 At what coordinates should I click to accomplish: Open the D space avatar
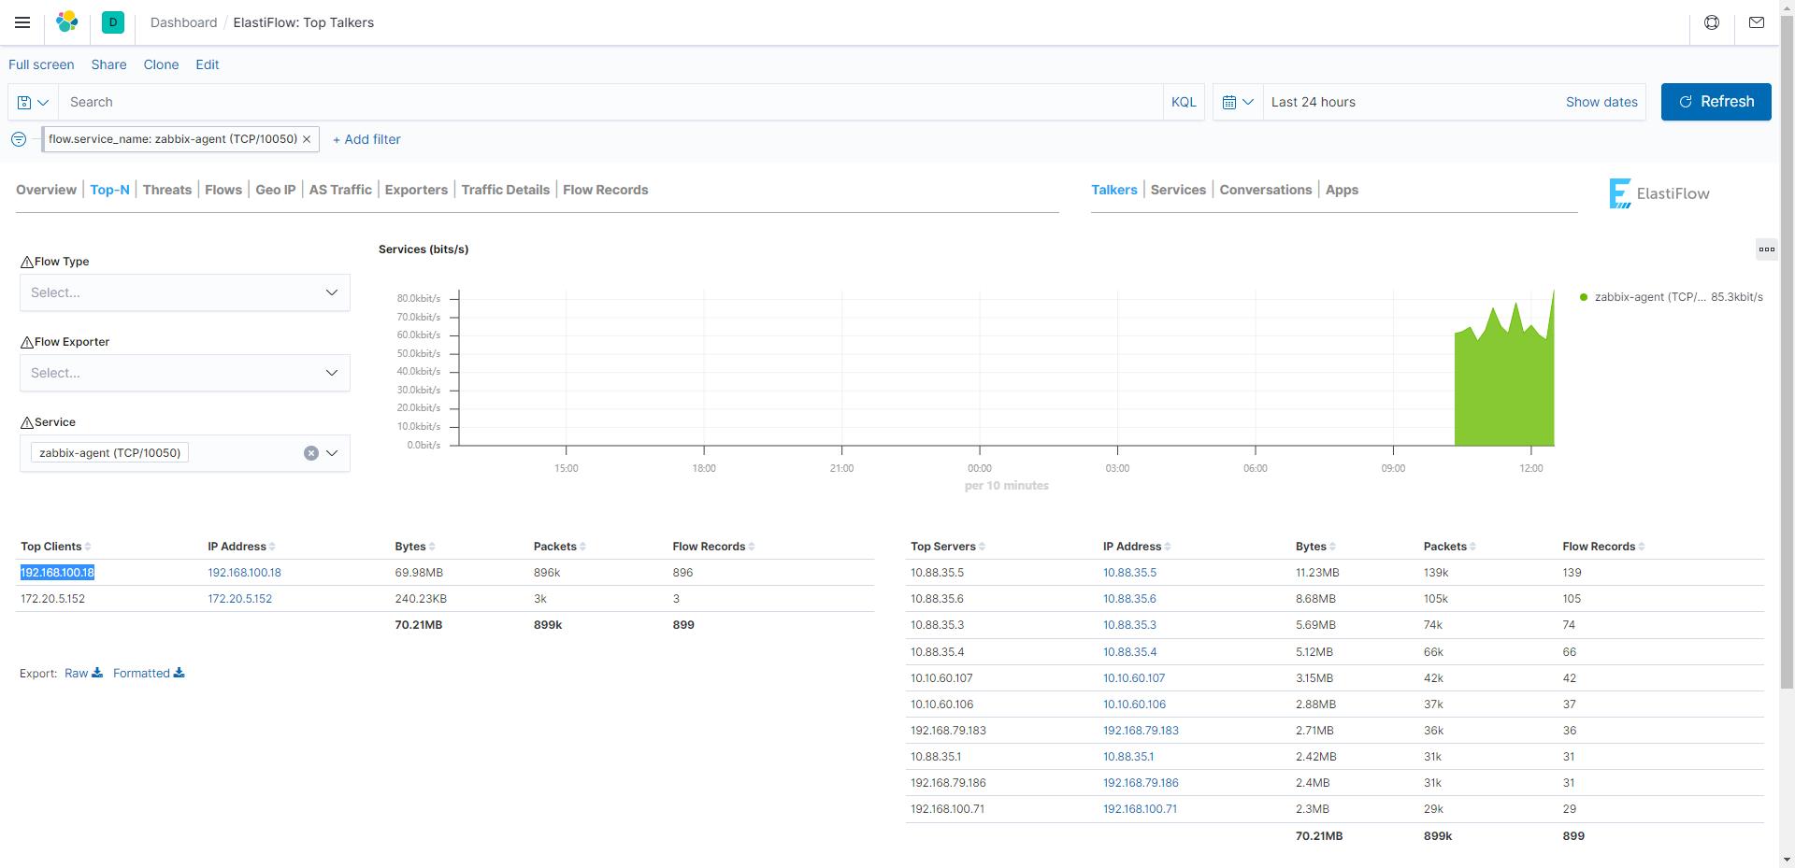pyautogui.click(x=113, y=22)
